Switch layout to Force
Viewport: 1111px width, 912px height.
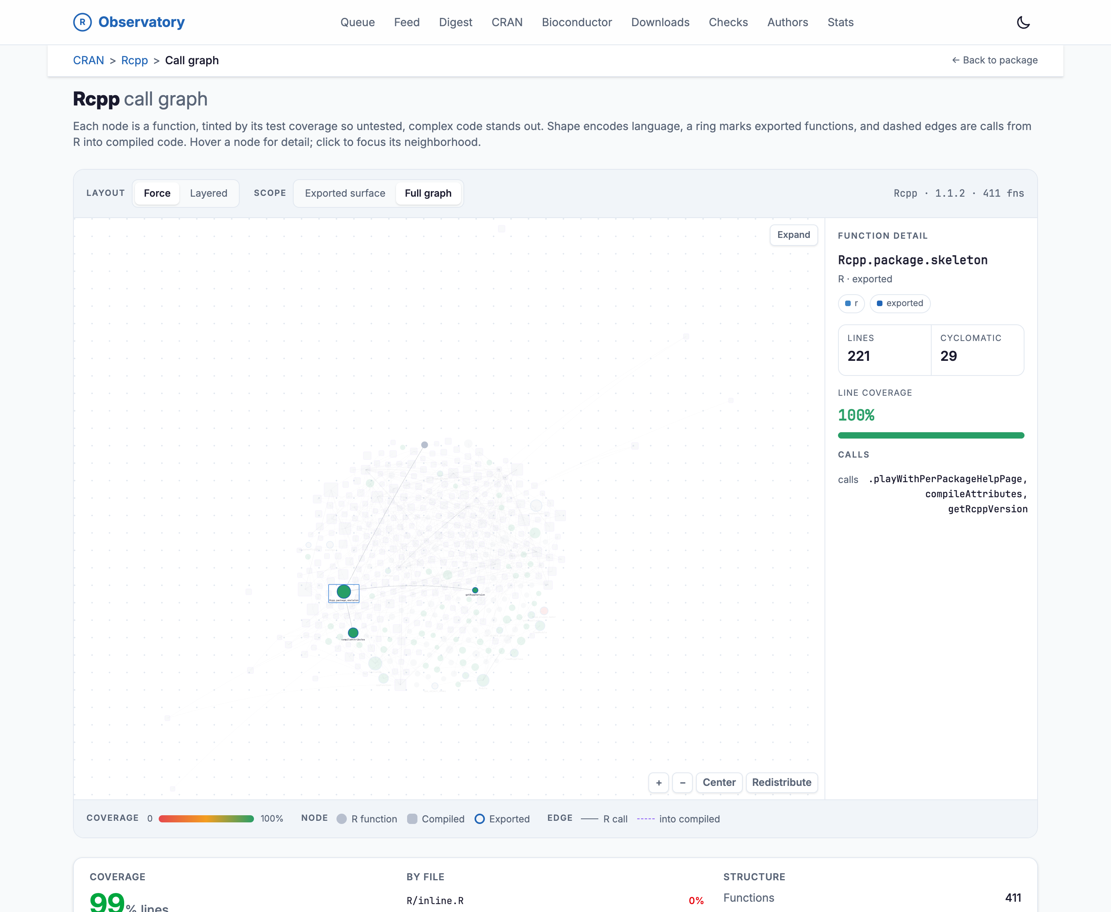157,194
